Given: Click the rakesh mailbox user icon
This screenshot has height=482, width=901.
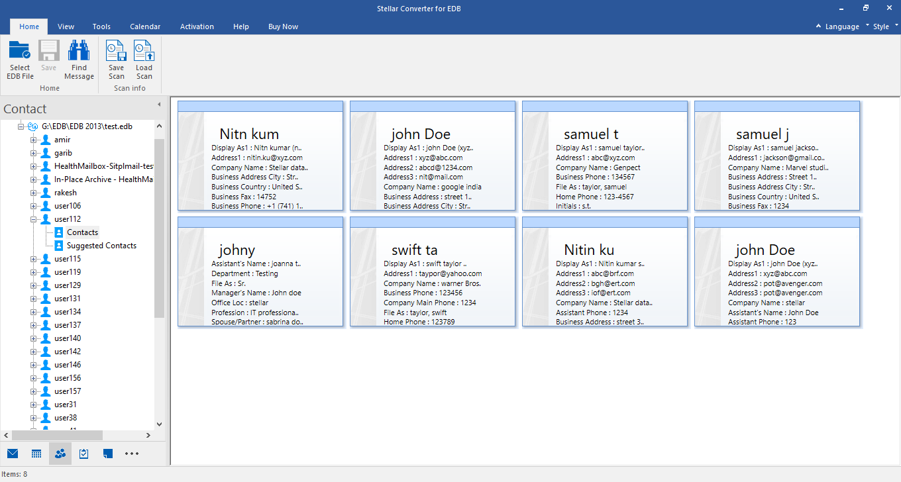Looking at the screenshot, I should [45, 193].
